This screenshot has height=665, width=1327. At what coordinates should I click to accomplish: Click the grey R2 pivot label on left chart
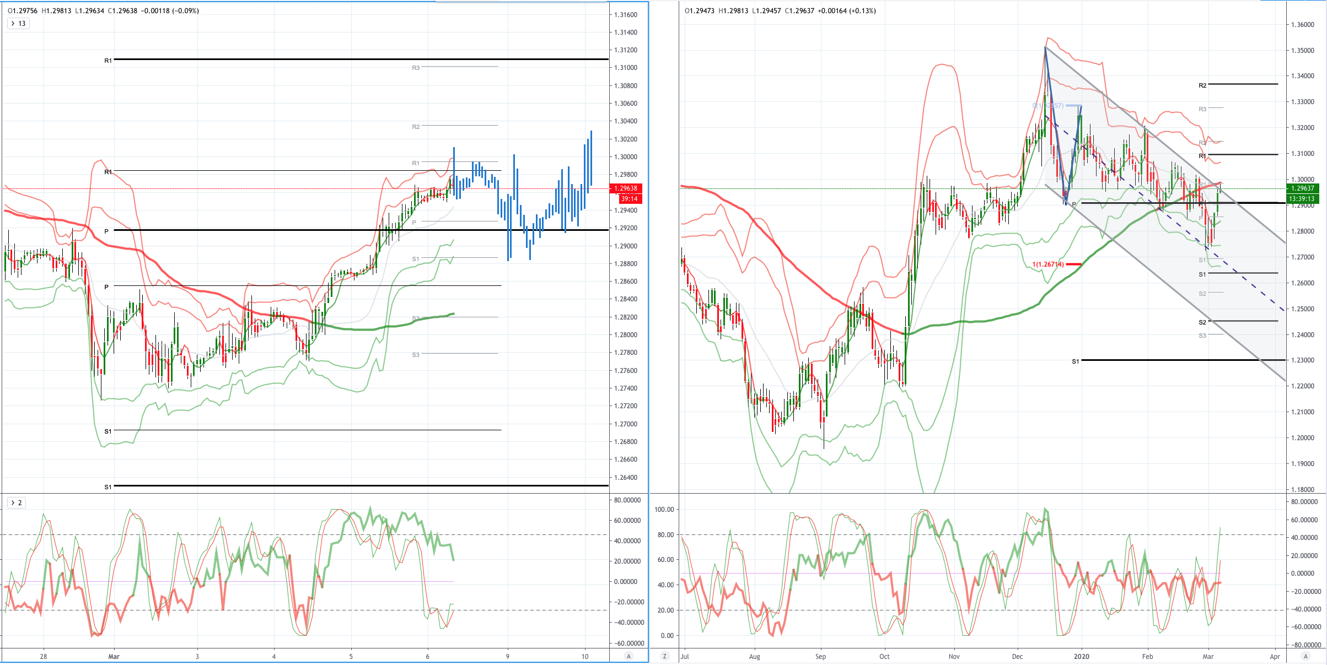pos(416,127)
